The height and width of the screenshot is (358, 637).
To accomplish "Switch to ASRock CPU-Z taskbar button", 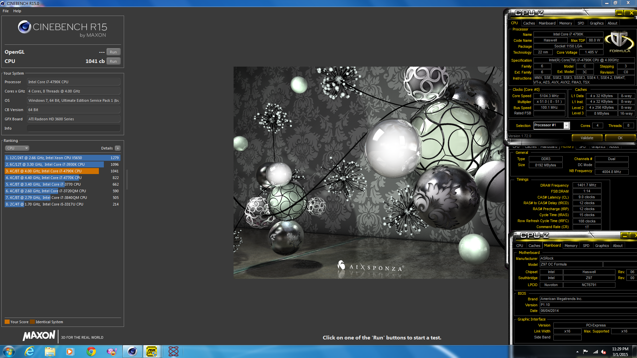I will point(152,351).
